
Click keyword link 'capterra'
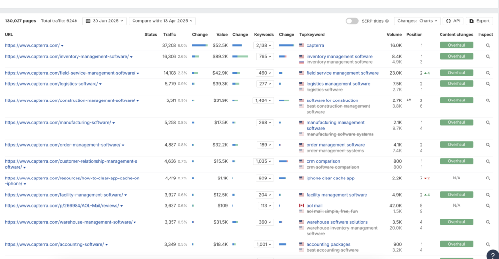point(315,45)
